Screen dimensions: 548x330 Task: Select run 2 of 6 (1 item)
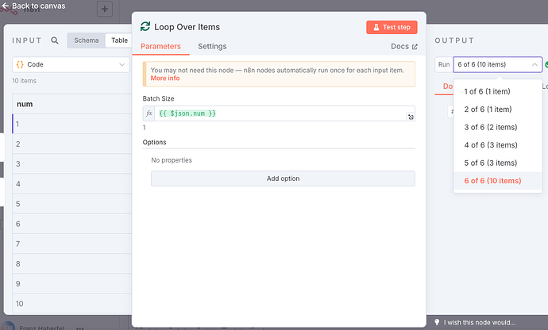coord(498,109)
